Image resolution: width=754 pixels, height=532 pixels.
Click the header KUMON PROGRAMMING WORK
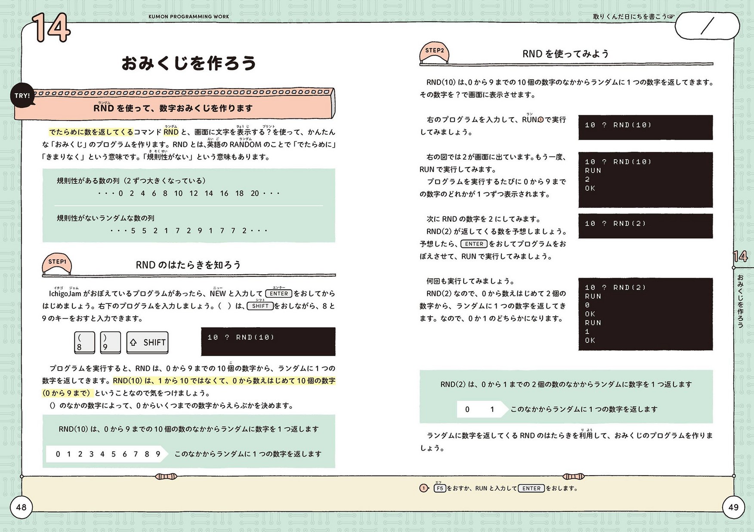pyautogui.click(x=189, y=16)
